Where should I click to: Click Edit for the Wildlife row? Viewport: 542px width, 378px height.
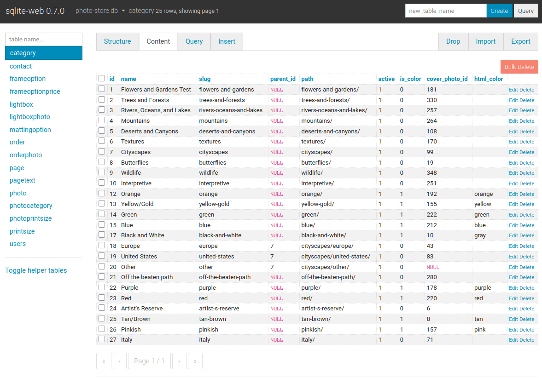pos(513,173)
